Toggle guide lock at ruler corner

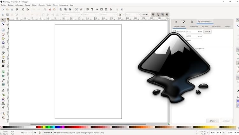(8, 19)
